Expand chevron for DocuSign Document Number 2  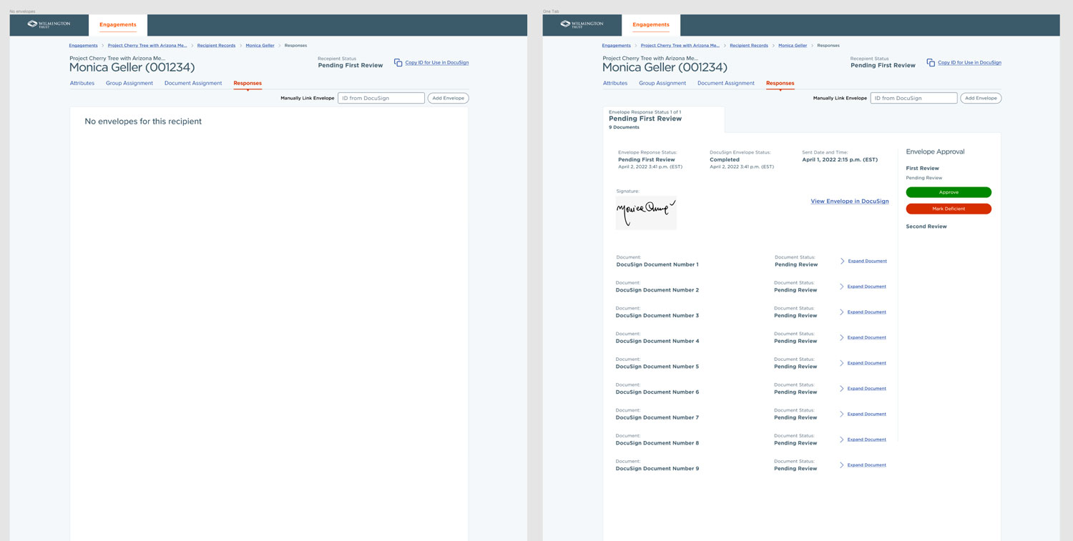coord(842,287)
